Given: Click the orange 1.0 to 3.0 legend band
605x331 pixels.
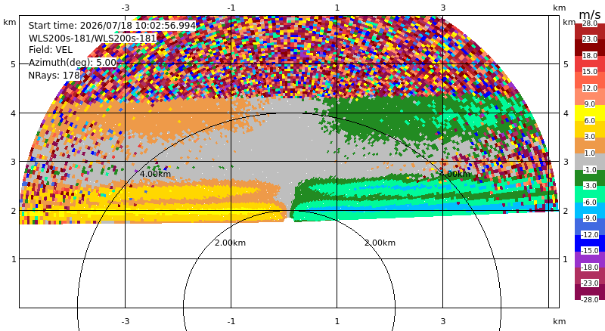Looking at the screenshot, I should pyautogui.click(x=590, y=145).
